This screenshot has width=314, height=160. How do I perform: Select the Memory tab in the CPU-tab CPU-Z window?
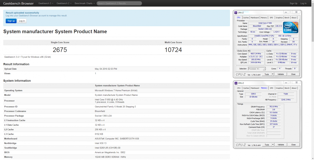pos(264,18)
